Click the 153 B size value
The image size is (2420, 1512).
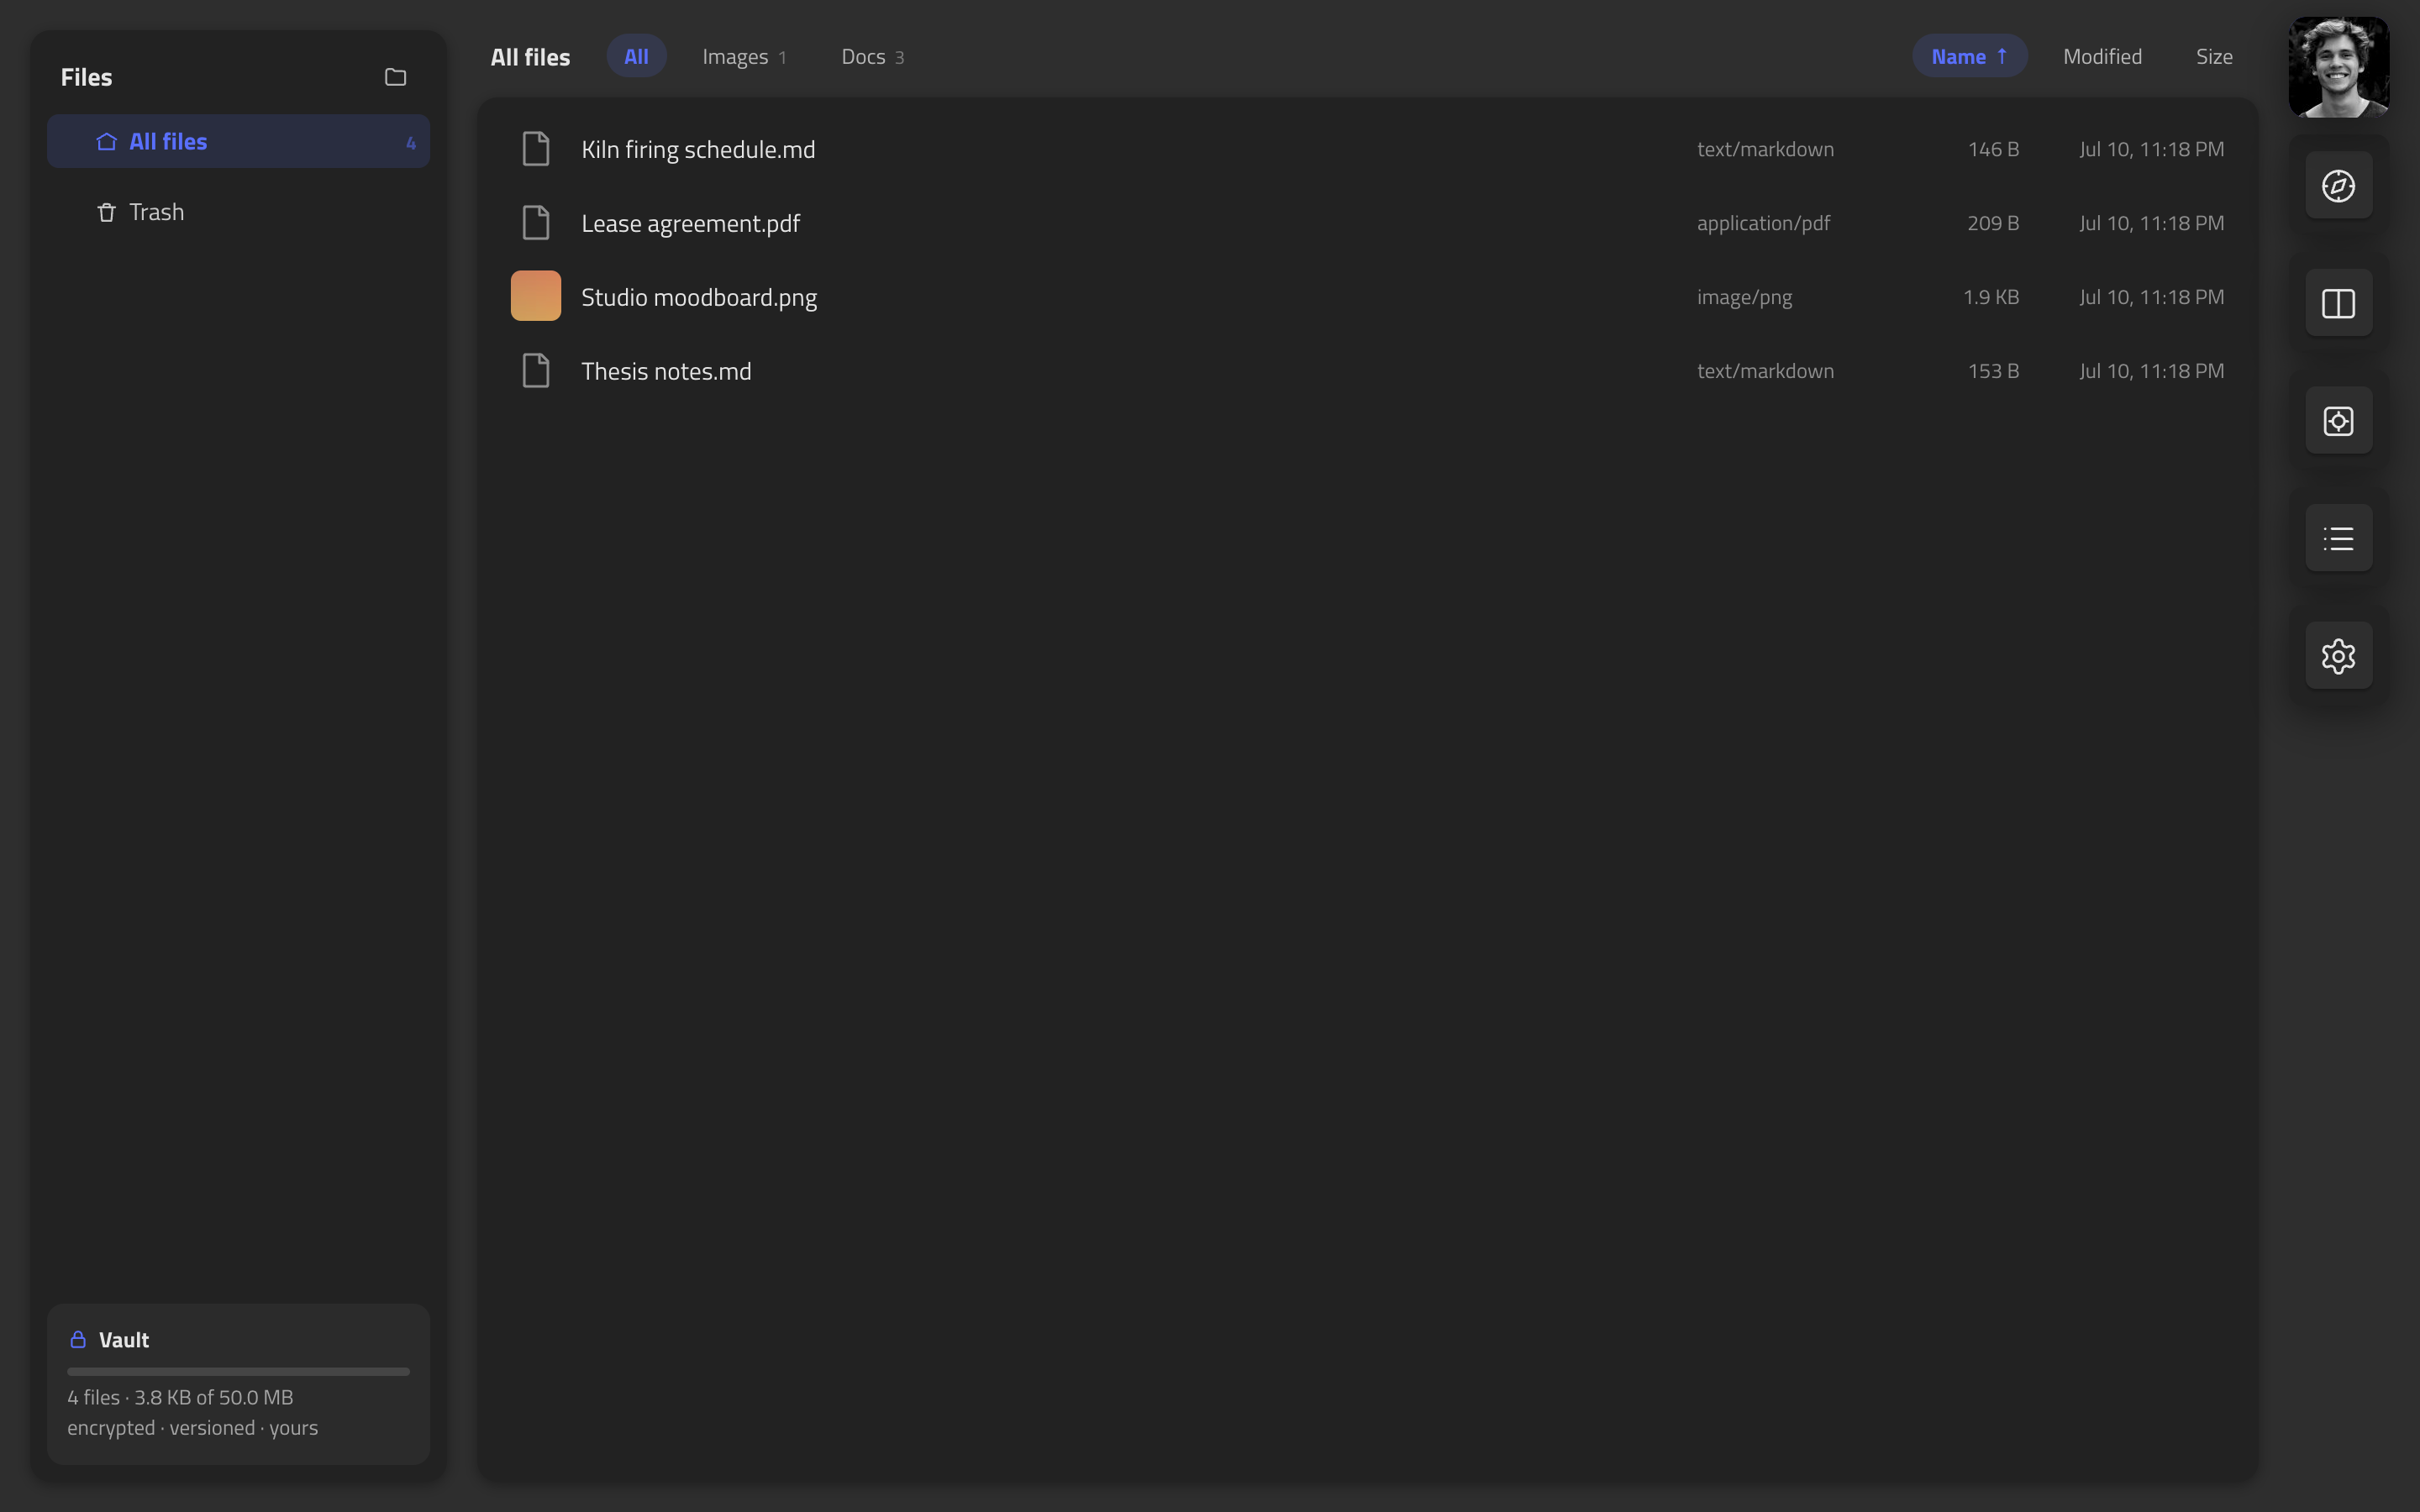1993,371
